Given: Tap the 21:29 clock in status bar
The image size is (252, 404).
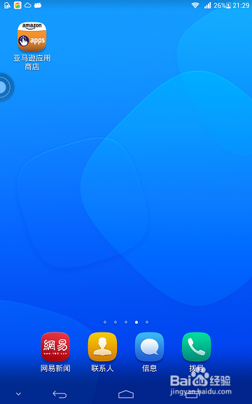Looking at the screenshot, I should coord(241,5).
